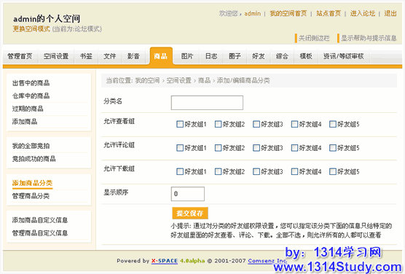Toggle 显示帮助与提示信息 option

tap(367, 38)
